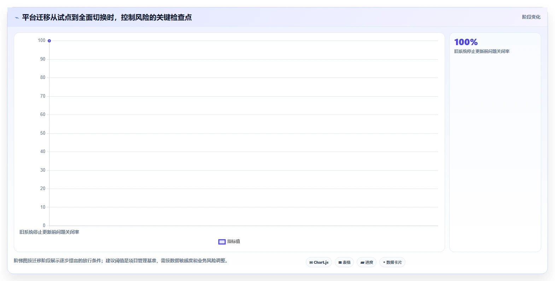
Task: Click the page title about 平台迁移 checkpoints
Action: click(107, 17)
